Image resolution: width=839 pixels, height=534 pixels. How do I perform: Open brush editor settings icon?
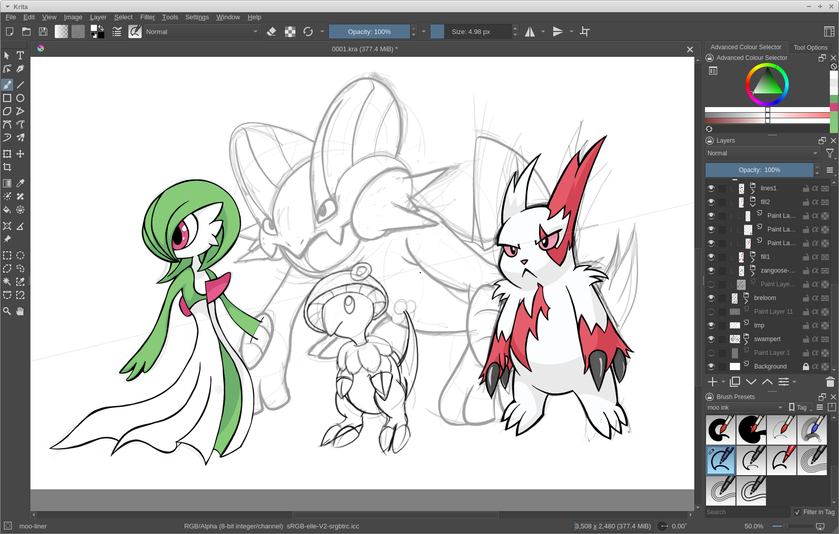117,31
